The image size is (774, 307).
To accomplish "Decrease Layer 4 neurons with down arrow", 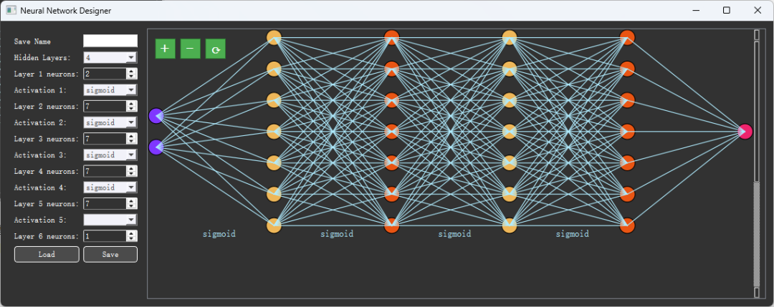I will pos(132,175).
